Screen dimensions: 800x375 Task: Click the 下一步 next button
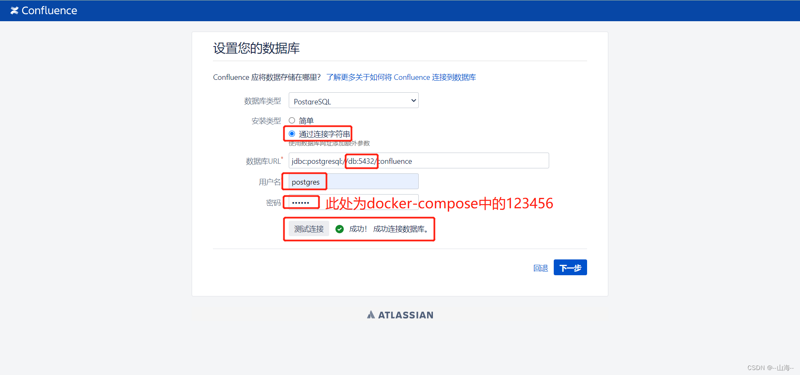click(570, 267)
